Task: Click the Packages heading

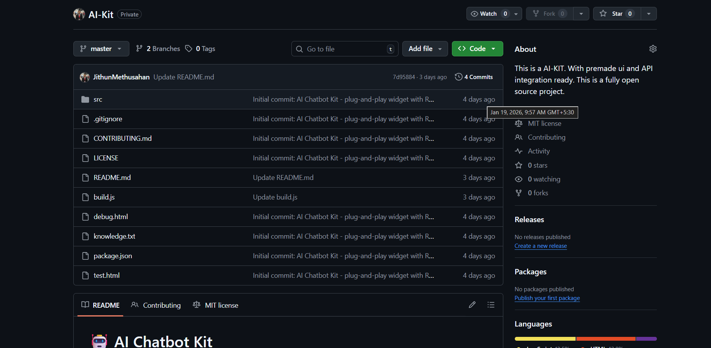Action: (531, 272)
